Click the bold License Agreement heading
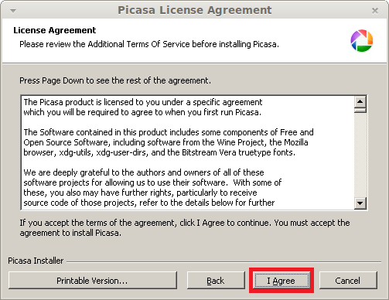This screenshot has height=300, width=389. pyautogui.click(x=55, y=30)
